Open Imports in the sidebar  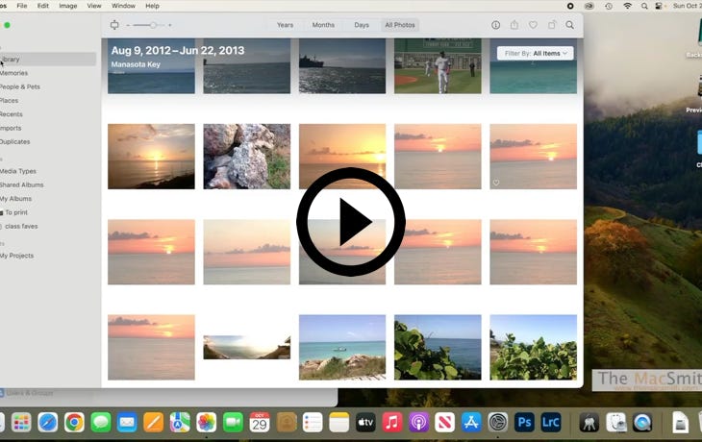[x=11, y=128]
